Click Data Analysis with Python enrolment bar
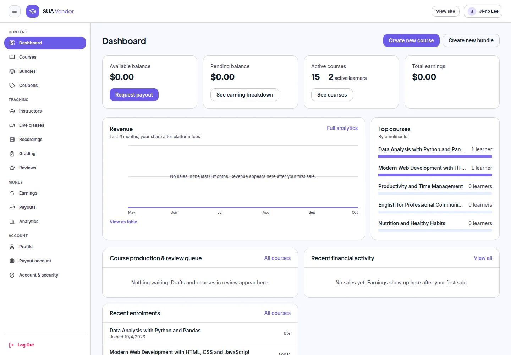This screenshot has width=511, height=355. click(x=435, y=157)
